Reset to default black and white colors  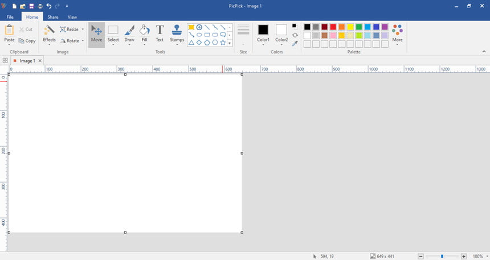[295, 27]
